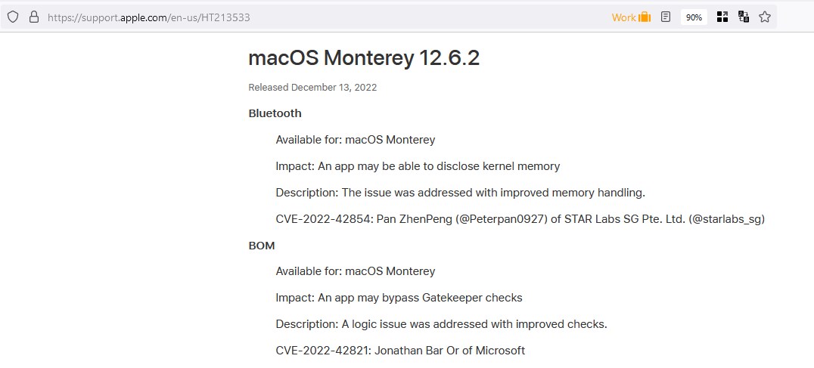Click the QR code icon in address bar

pos(722,17)
